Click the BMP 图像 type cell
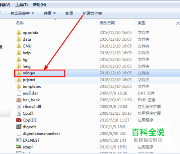Viewport: 180px width, 154px height. tap(147, 100)
